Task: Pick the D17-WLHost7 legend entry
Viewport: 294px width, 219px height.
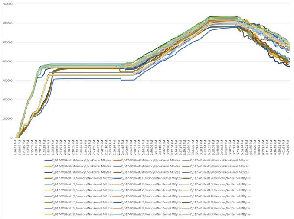Action: pyautogui.click(x=78, y=172)
